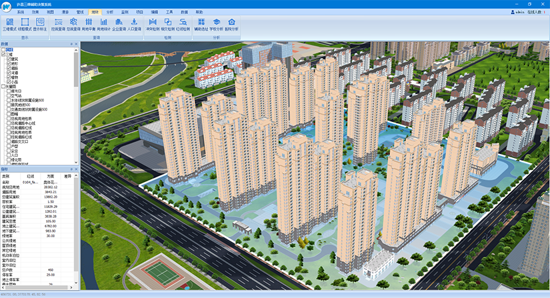Screen dimensions: 550x298
Task: Switch to the 工具 ribbon tab
Action: click(x=169, y=12)
